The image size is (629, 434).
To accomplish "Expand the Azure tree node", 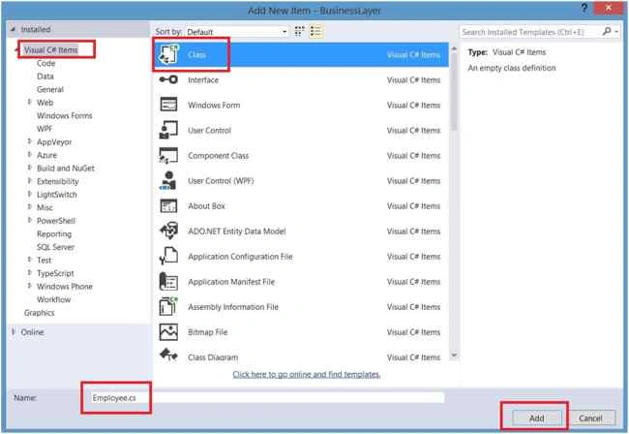I will pyautogui.click(x=30, y=155).
